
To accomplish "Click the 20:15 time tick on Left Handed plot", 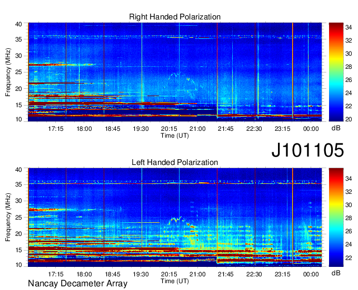I will (169, 274).
